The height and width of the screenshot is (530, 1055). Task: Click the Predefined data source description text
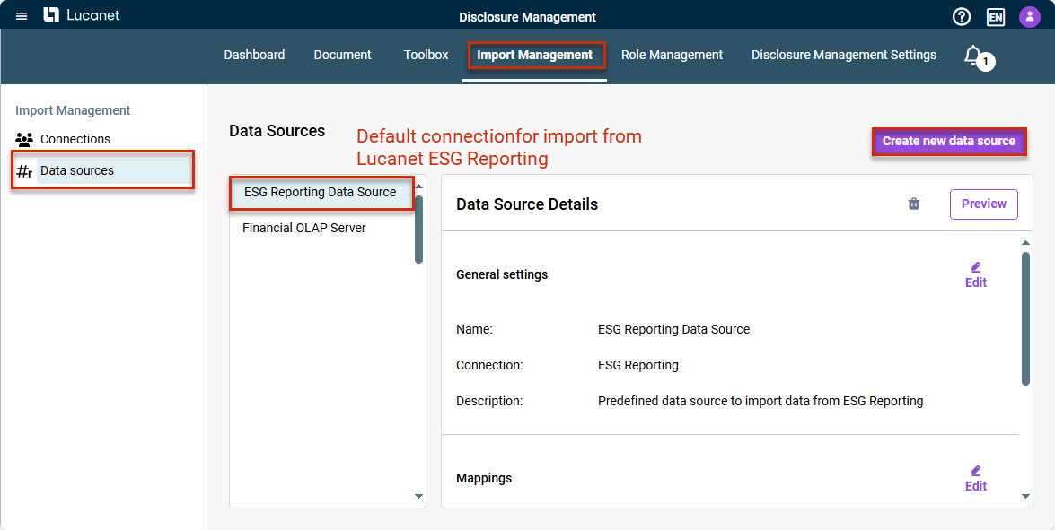coord(760,402)
